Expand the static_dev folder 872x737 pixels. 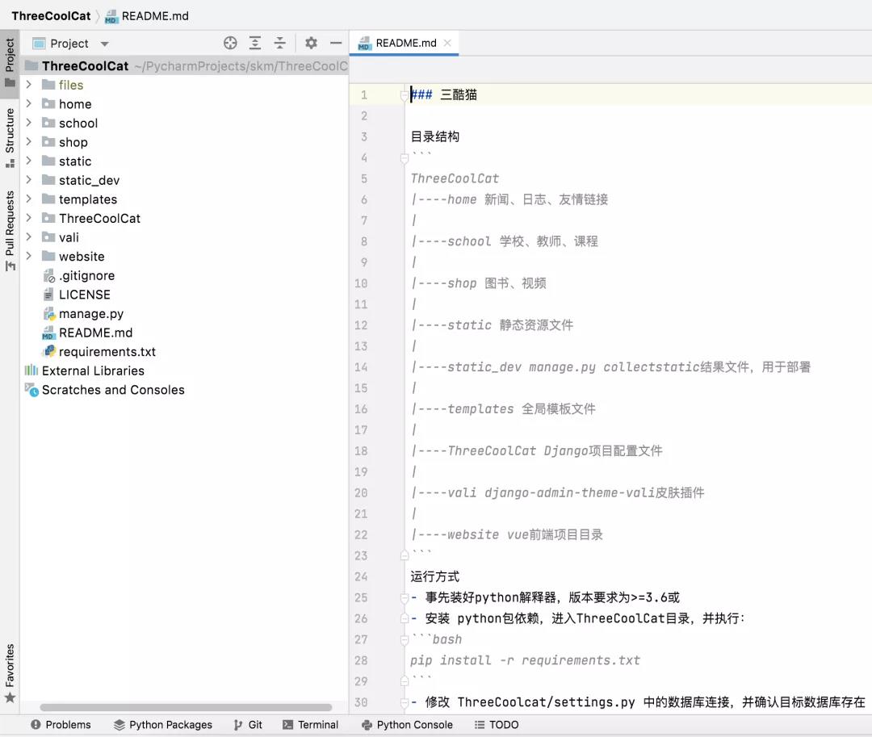click(29, 179)
